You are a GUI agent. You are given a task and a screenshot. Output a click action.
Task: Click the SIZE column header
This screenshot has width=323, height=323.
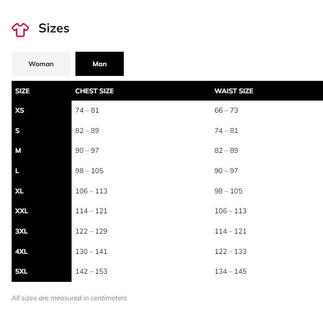(22, 91)
